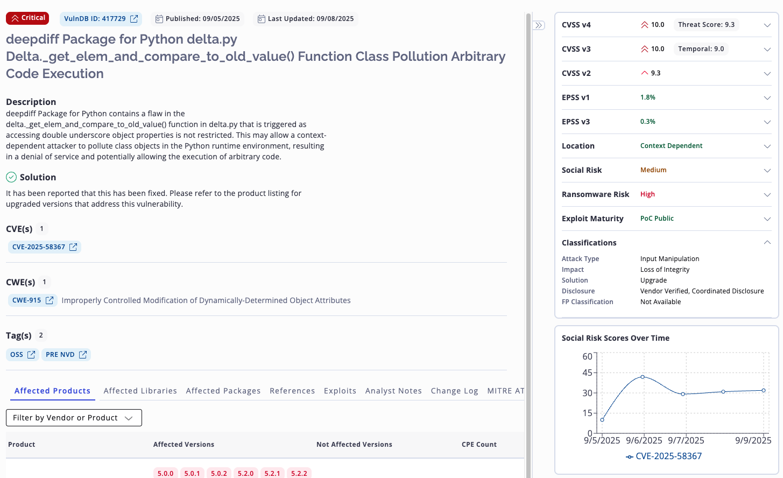Image resolution: width=783 pixels, height=478 pixels.
Task: Click affected version chip 5.2.2
Action: (299, 473)
